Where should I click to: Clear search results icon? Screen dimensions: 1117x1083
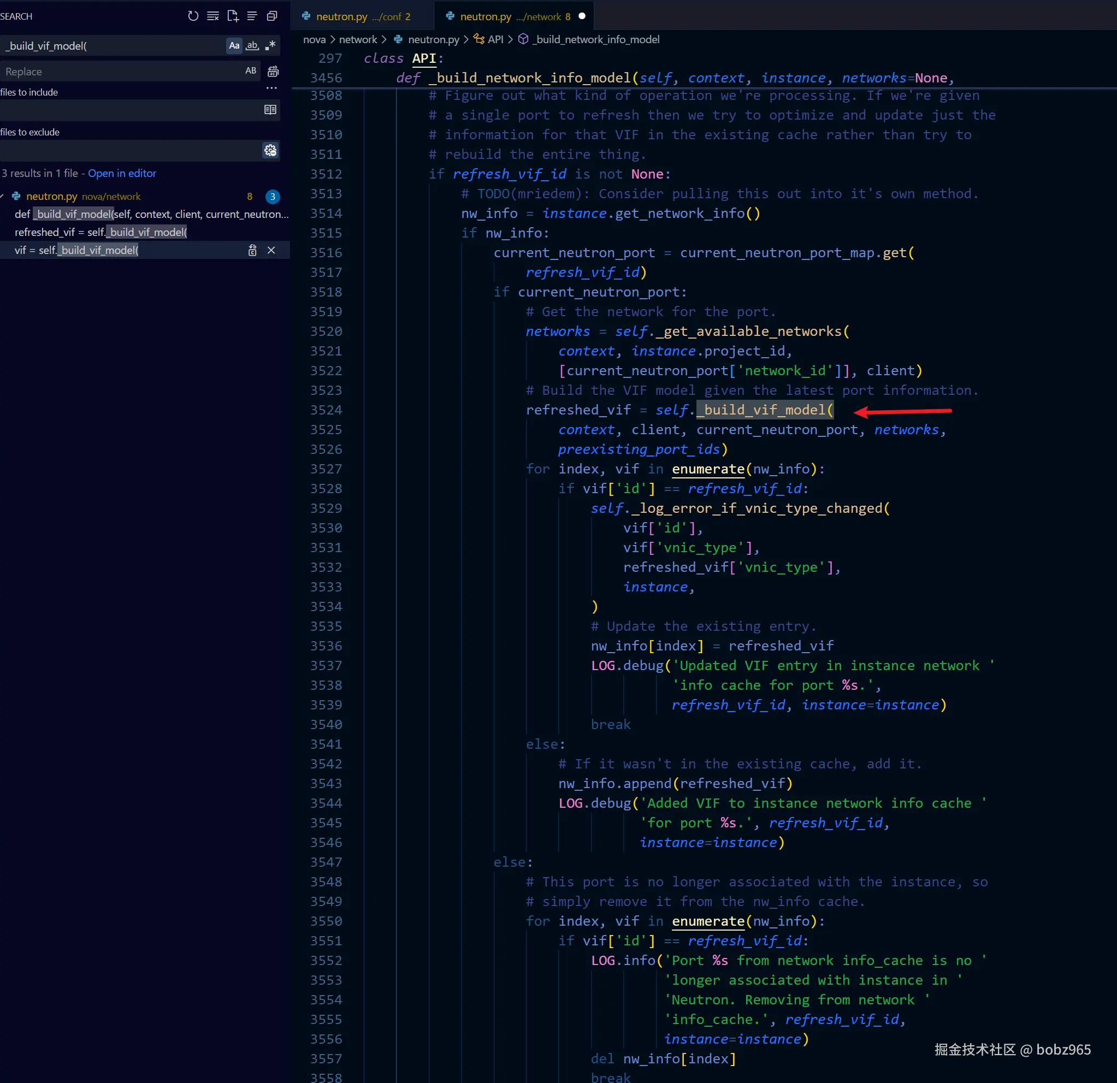coord(212,16)
